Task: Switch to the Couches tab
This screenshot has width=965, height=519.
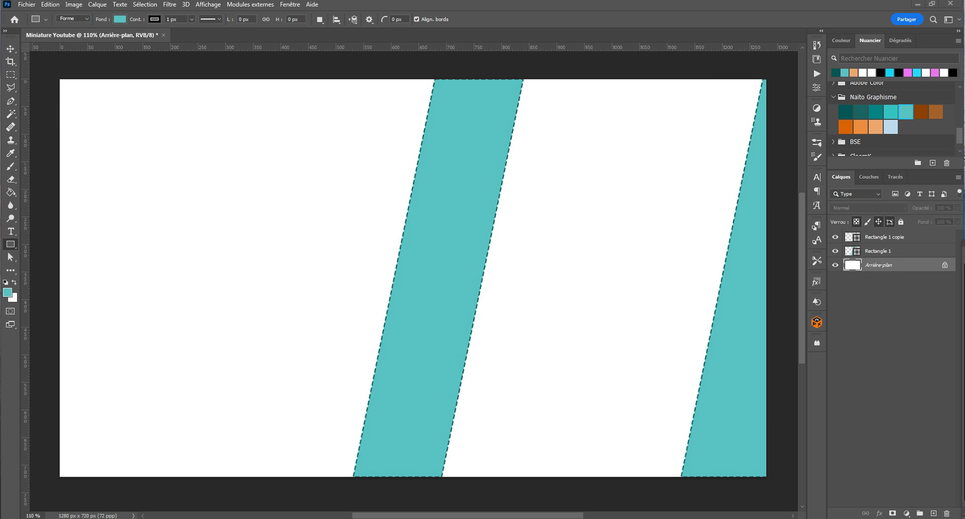Action: tap(868, 177)
